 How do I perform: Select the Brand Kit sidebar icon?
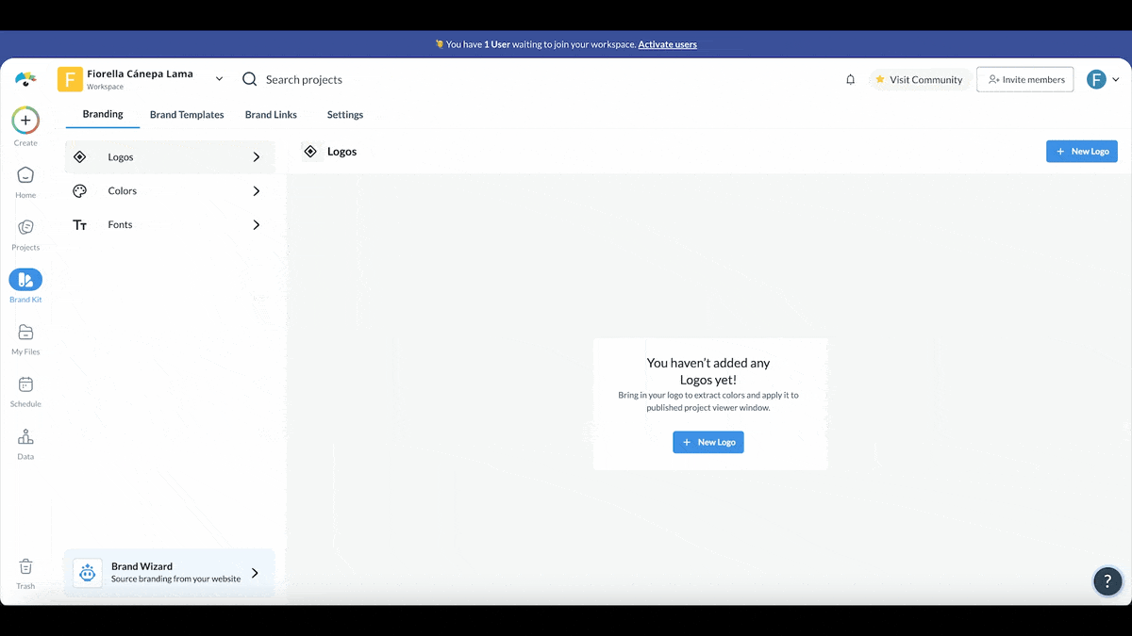(25, 279)
